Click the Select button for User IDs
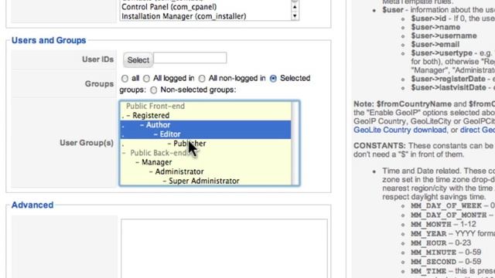 tap(138, 59)
